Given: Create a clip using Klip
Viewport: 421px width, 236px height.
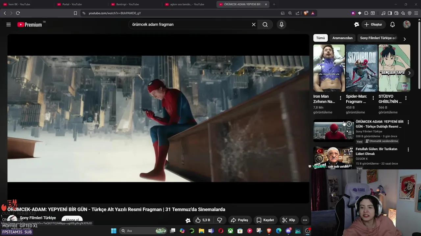Looking at the screenshot, I should coord(289,220).
